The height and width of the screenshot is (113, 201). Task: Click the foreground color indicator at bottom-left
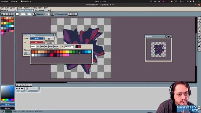coord(8,105)
